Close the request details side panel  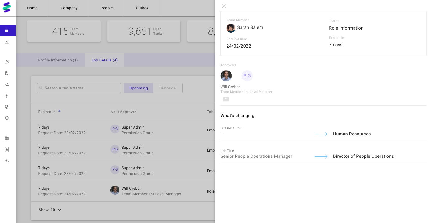click(x=224, y=6)
